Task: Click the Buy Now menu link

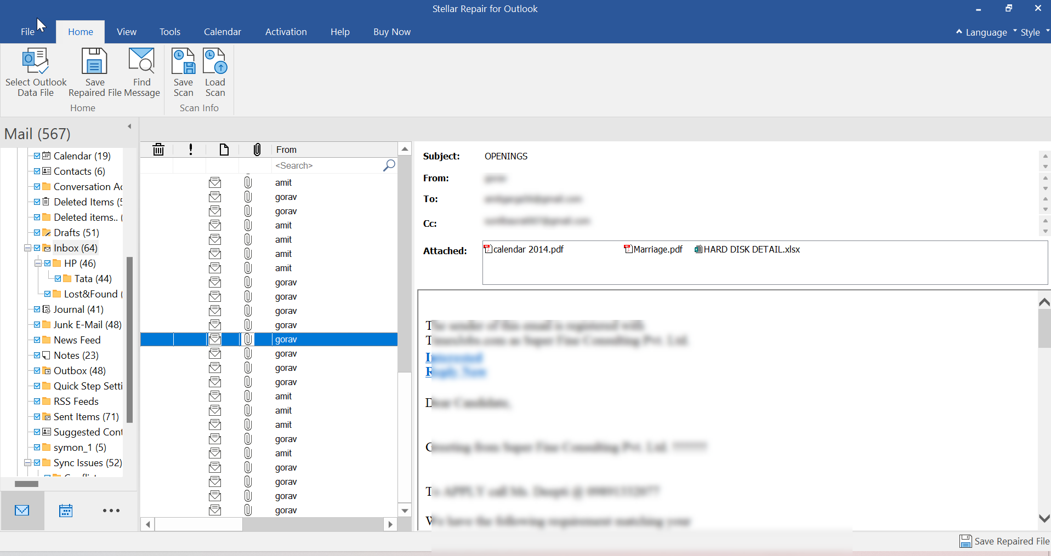Action: pos(391,32)
